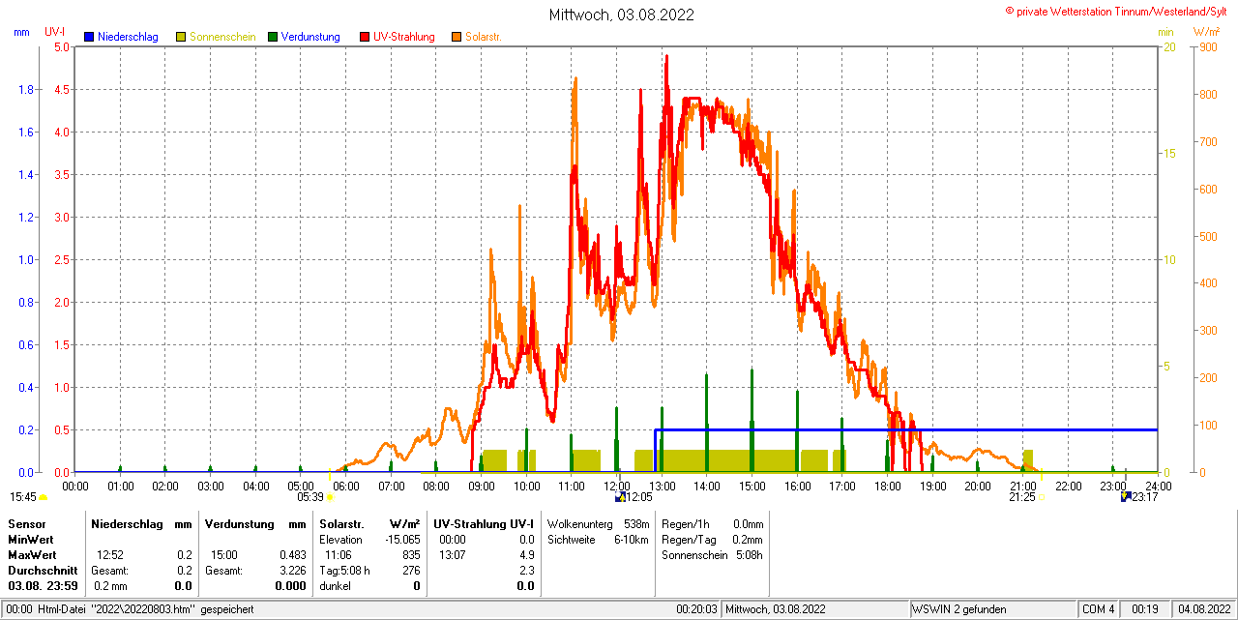
Task: Click the green Verdunstung legend swatch
Action: click(x=273, y=37)
